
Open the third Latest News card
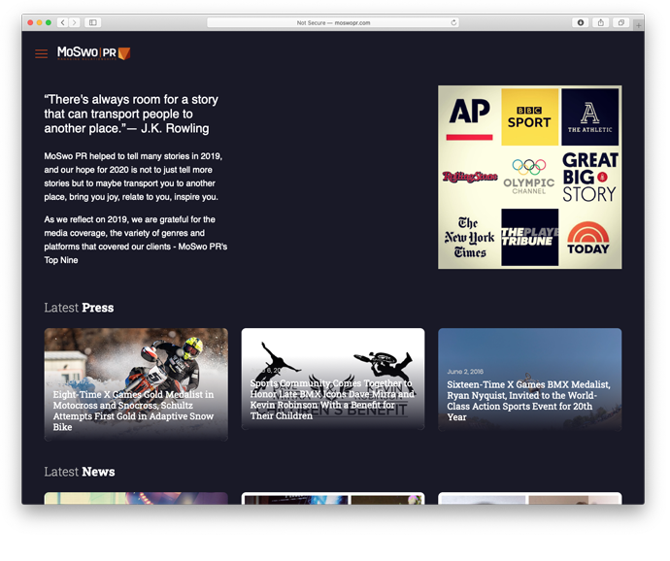(530, 498)
